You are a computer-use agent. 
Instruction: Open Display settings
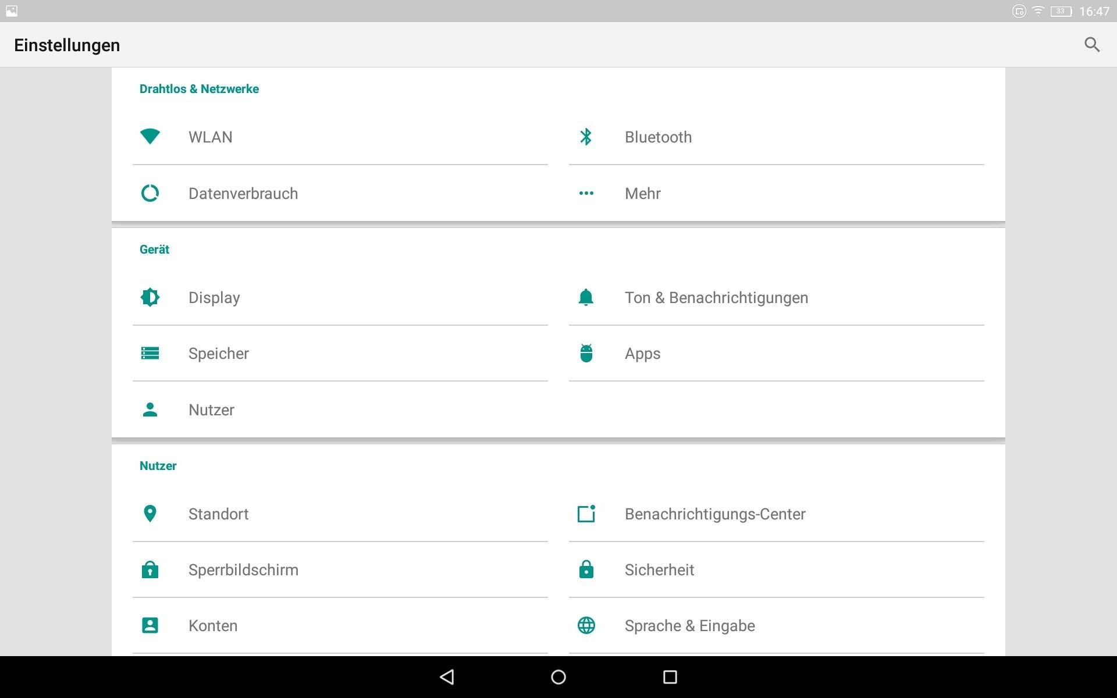[340, 297]
